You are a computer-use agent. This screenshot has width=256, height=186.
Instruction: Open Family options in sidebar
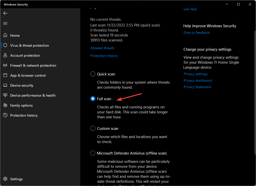pyautogui.click(x=21, y=105)
